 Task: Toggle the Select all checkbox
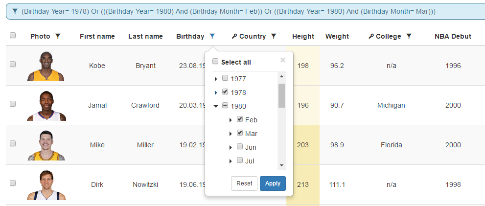click(215, 62)
